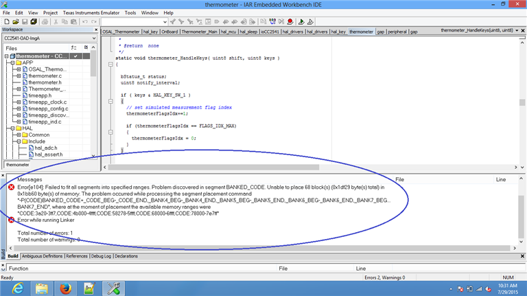Toggle the checkmark on thermometer project row
Screen dimensions: 527x296
75,56
